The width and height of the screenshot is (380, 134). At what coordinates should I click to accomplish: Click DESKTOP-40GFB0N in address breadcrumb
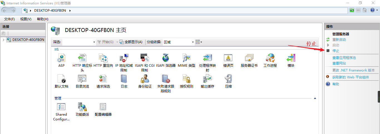click(x=50, y=11)
